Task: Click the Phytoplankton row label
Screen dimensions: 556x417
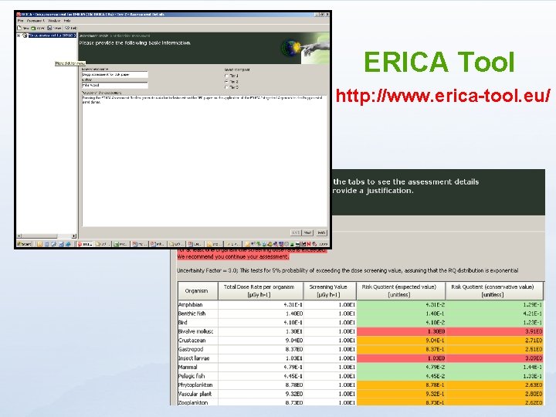Action: tap(195, 385)
